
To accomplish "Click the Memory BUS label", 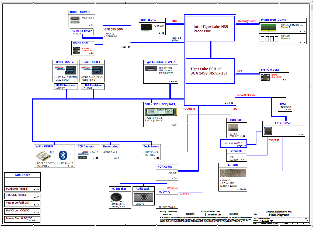I will pyautogui.click(x=246, y=21).
